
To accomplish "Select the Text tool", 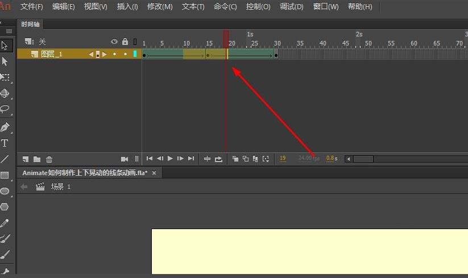I will click(x=5, y=143).
